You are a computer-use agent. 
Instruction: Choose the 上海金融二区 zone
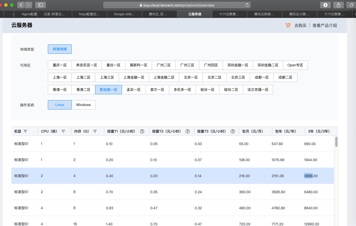point(164,77)
